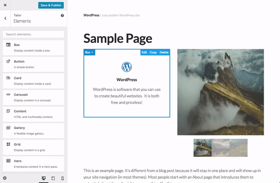Viewport: 280px width, 183px height.
Task: Click Copy on the Box element
Action: 153,52
